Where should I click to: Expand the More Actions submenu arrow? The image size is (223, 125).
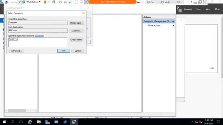[x=173, y=25]
